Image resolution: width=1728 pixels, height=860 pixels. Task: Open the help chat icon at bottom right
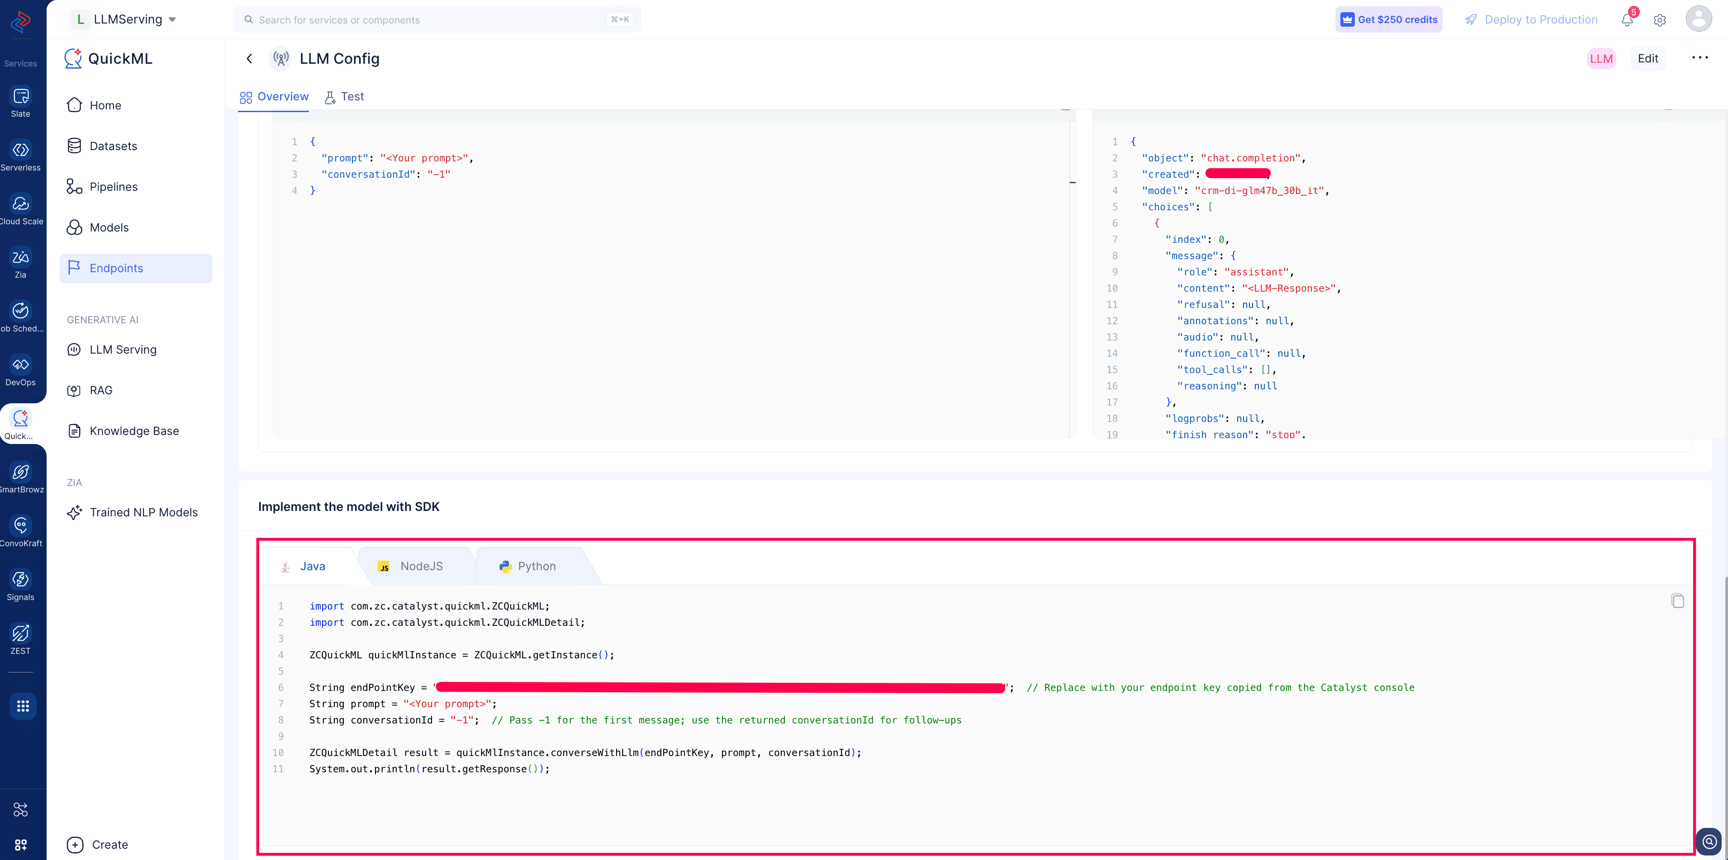click(1709, 841)
